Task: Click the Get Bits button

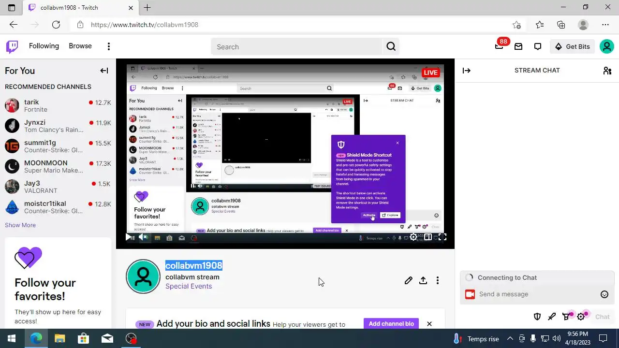Action: pos(573,46)
